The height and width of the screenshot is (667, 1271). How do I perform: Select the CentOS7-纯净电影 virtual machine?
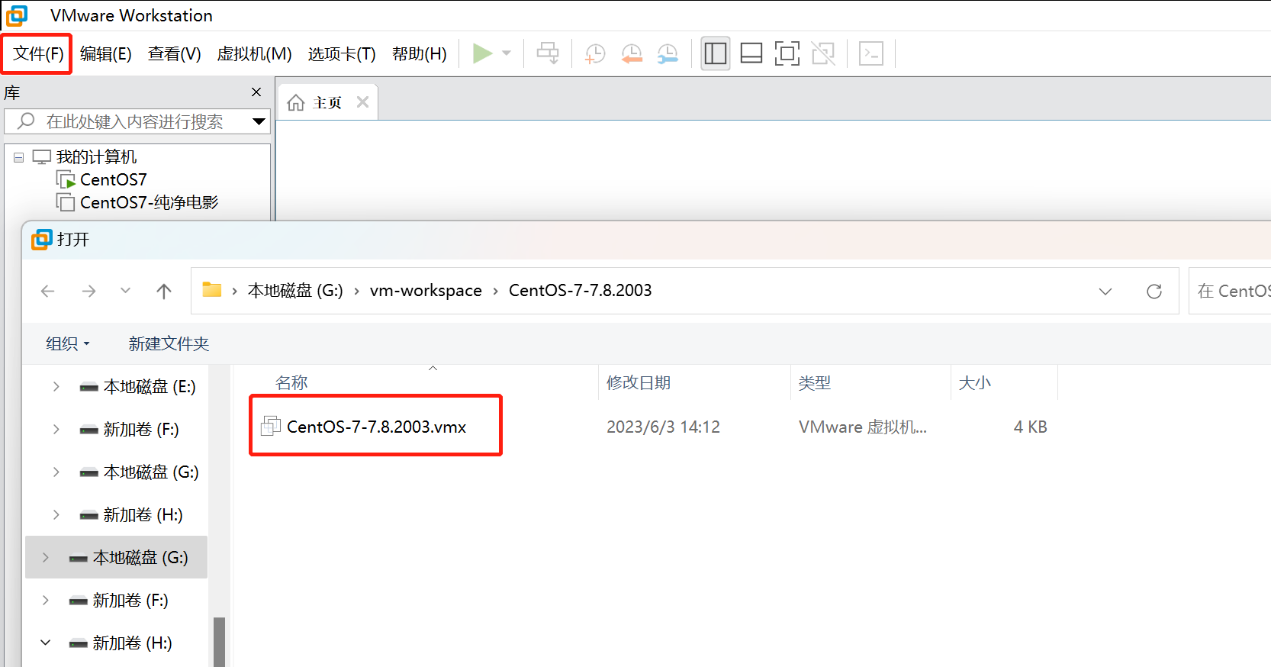click(x=149, y=203)
